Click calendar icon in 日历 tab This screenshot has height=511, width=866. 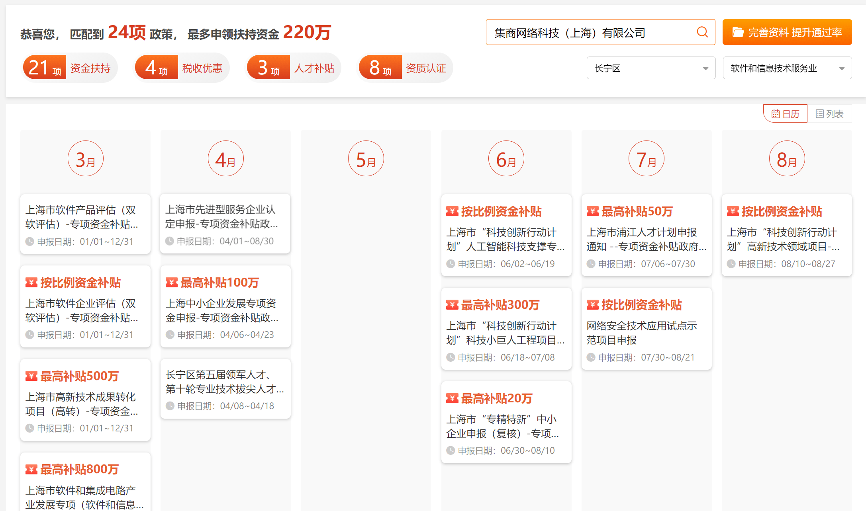coord(775,114)
